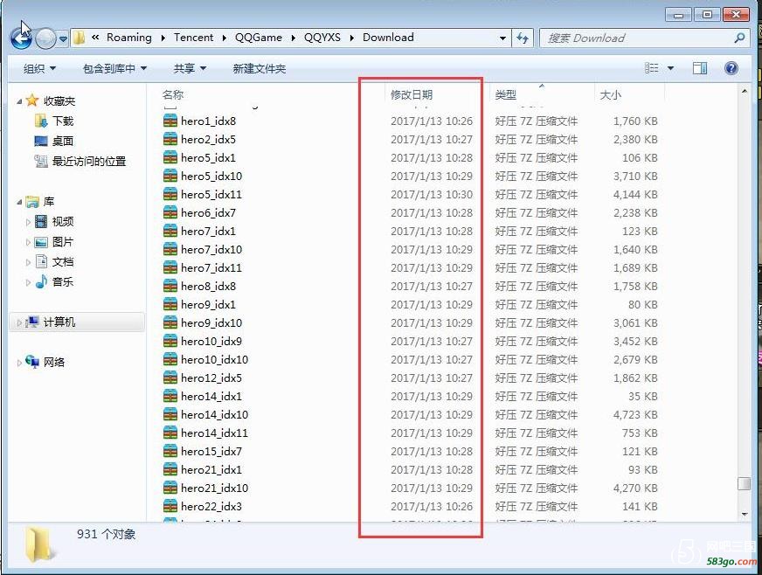This screenshot has height=575, width=762.
Task: Select the 视频 library
Action: point(54,222)
